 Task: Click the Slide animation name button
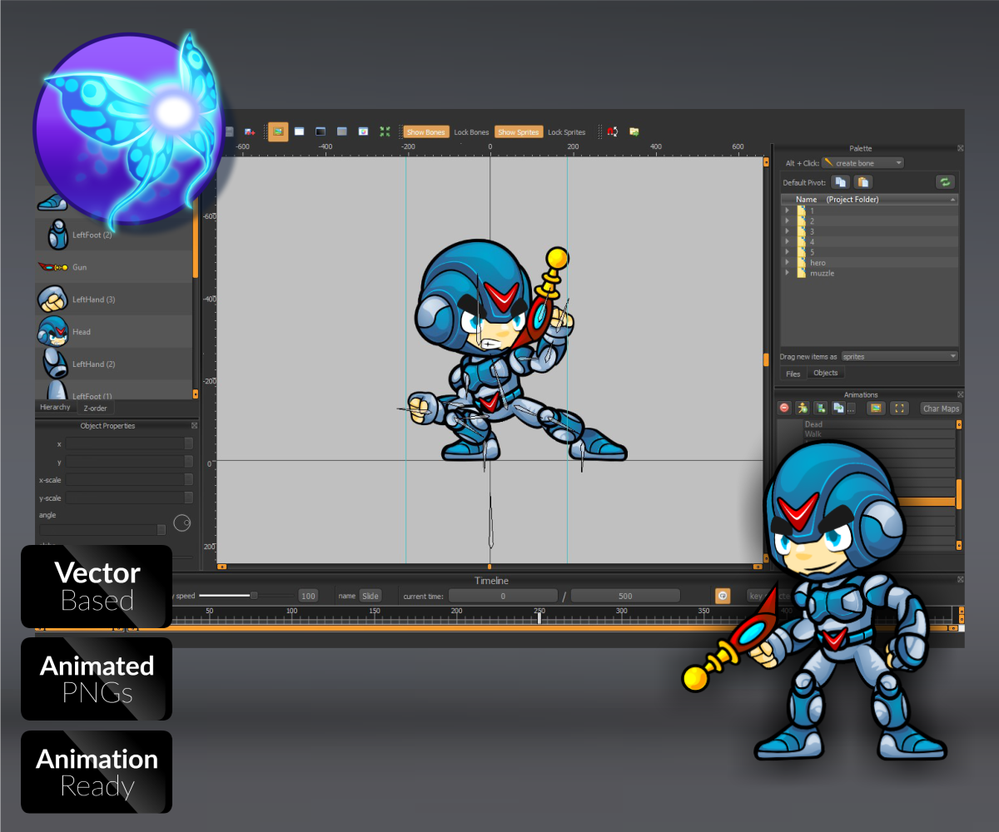click(370, 596)
